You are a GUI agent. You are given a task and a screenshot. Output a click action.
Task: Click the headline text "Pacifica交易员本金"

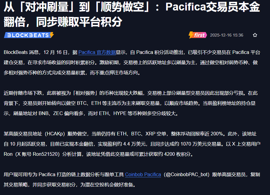point(213,7)
